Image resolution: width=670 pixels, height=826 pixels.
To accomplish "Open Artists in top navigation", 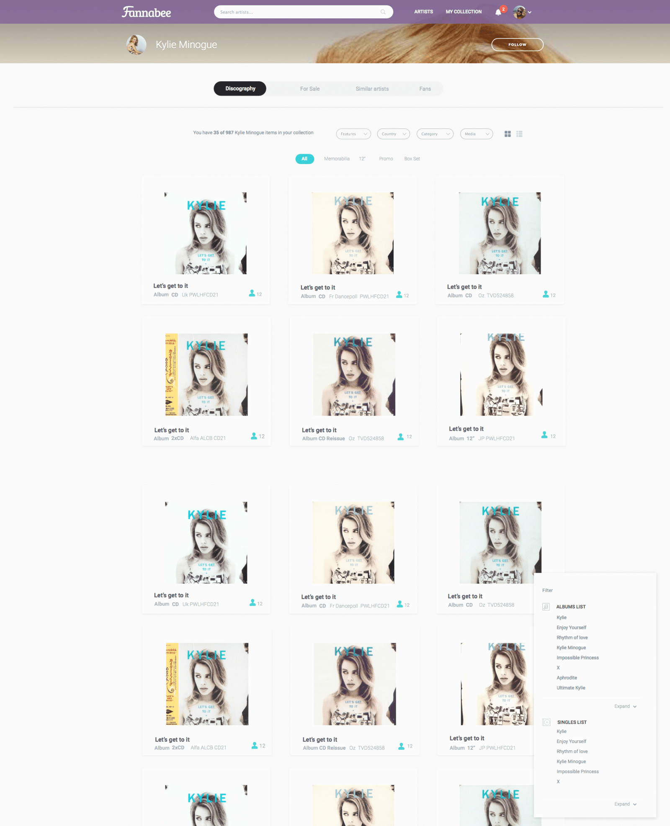I will click(424, 12).
